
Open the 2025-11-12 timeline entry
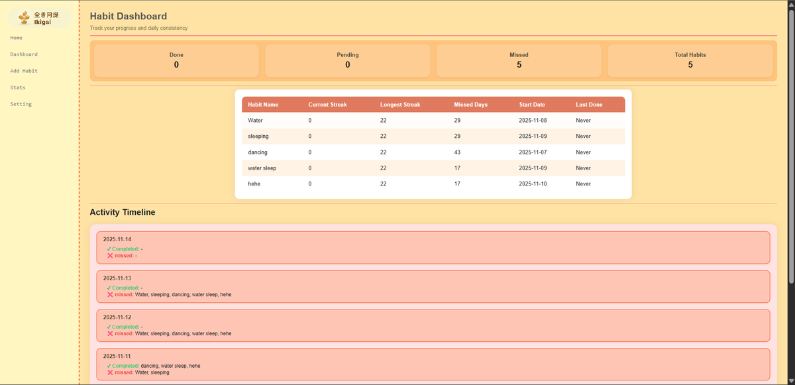tap(433, 326)
